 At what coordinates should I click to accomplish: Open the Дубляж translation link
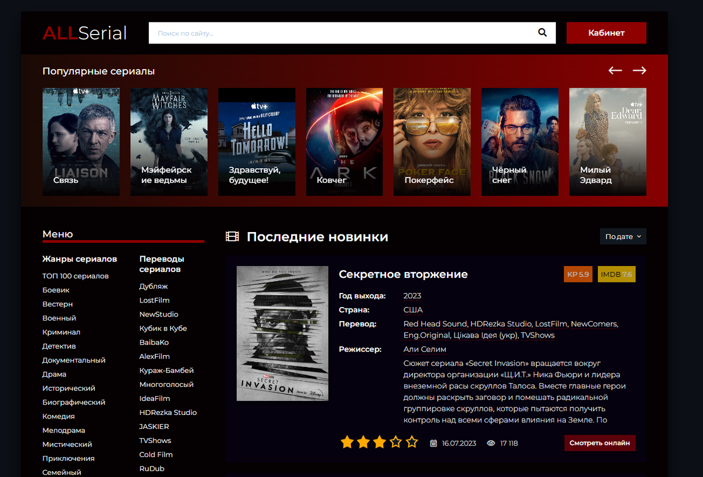(153, 287)
